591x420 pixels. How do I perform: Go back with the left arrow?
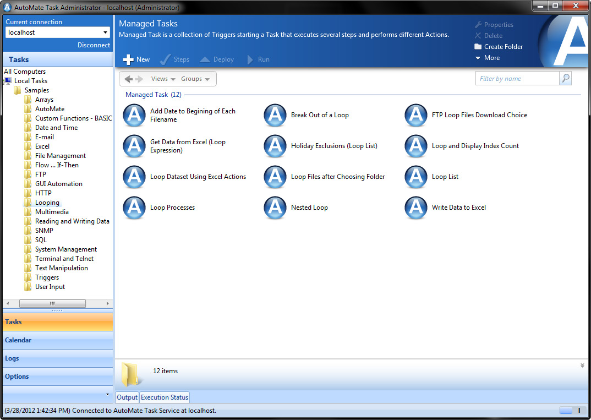(128, 79)
